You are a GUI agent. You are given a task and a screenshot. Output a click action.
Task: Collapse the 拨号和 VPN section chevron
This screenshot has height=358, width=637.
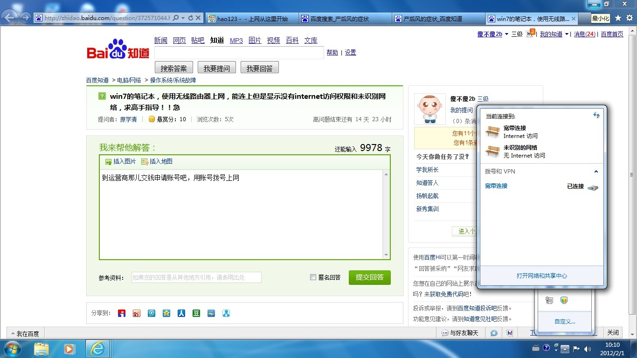tap(596, 172)
